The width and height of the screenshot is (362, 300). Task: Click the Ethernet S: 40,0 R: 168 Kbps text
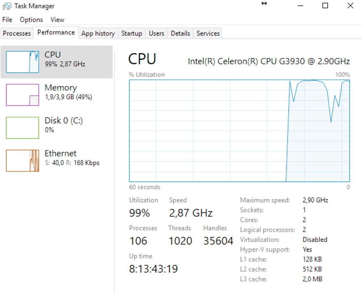pyautogui.click(x=72, y=163)
